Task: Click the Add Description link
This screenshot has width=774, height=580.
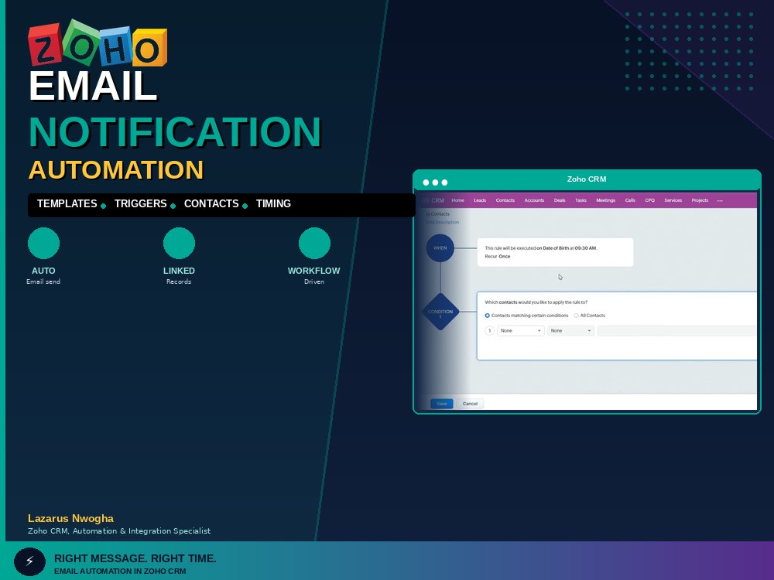Action: 442,223
